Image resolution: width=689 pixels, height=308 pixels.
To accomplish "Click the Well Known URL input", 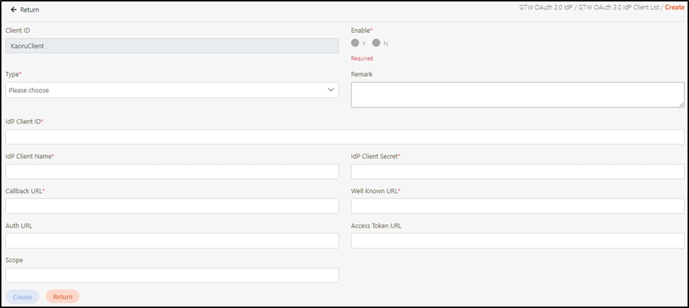I will 517,206.
